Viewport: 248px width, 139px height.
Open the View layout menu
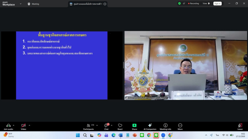[x=206, y=4]
